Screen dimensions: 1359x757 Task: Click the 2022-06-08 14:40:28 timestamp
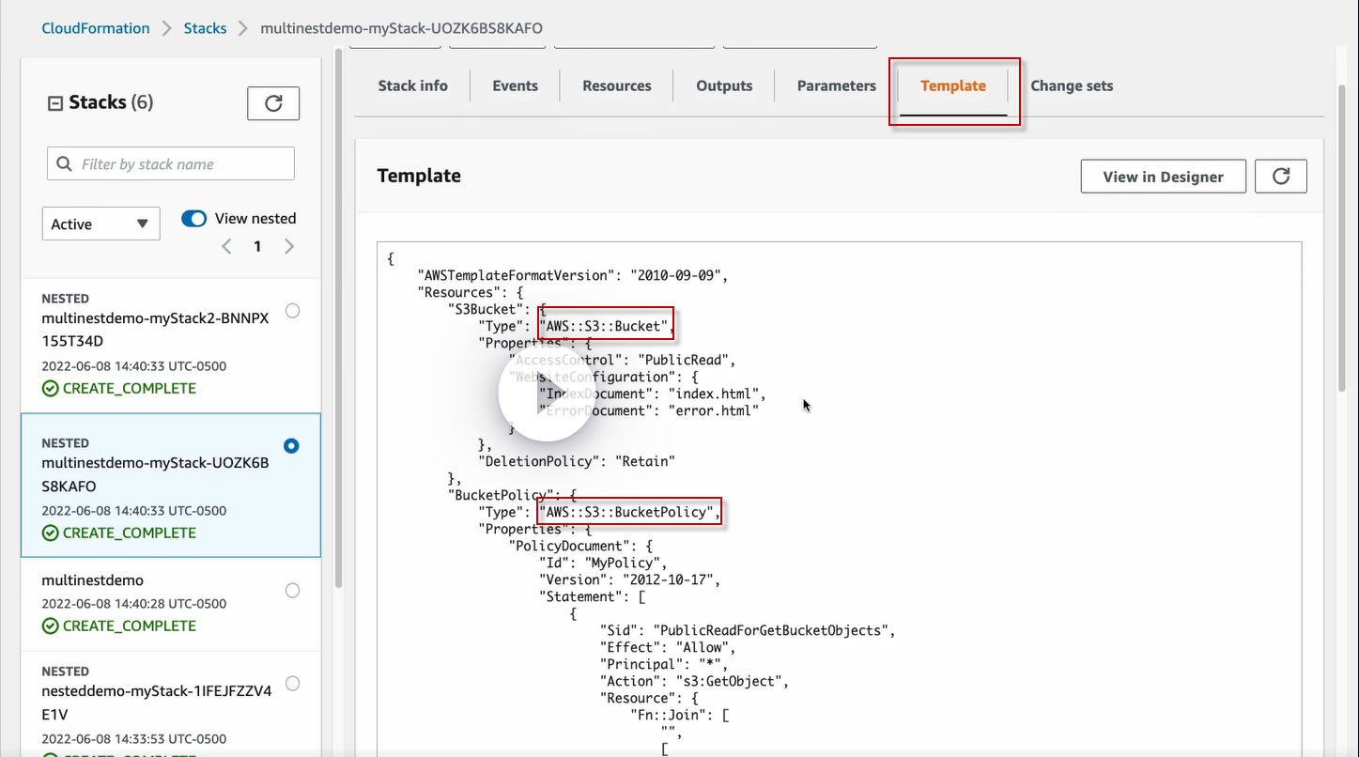134,604
